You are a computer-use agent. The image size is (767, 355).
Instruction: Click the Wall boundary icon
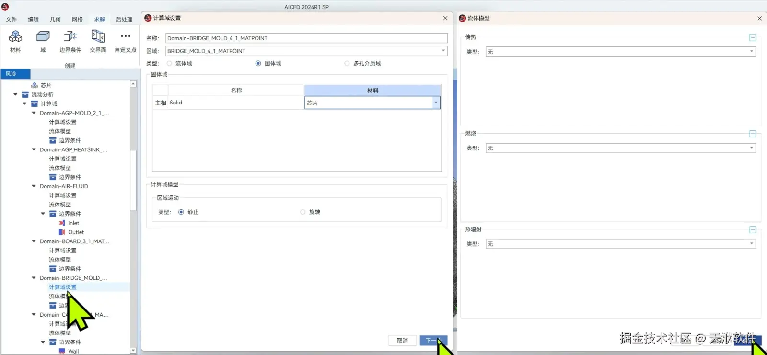point(62,351)
